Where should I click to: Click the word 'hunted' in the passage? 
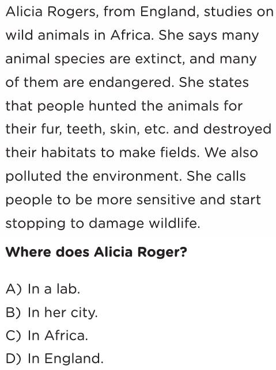[112, 106]
